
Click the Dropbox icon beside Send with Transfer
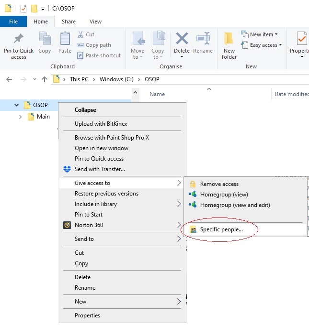tap(67, 169)
